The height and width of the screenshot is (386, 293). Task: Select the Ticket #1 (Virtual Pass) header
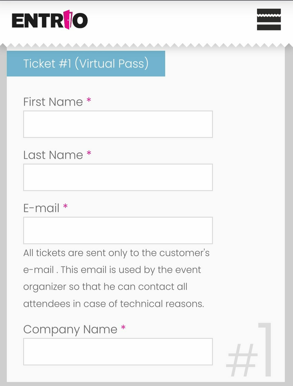tap(86, 63)
